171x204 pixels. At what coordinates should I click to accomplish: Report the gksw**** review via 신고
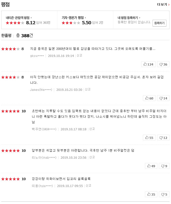tap(79, 55)
